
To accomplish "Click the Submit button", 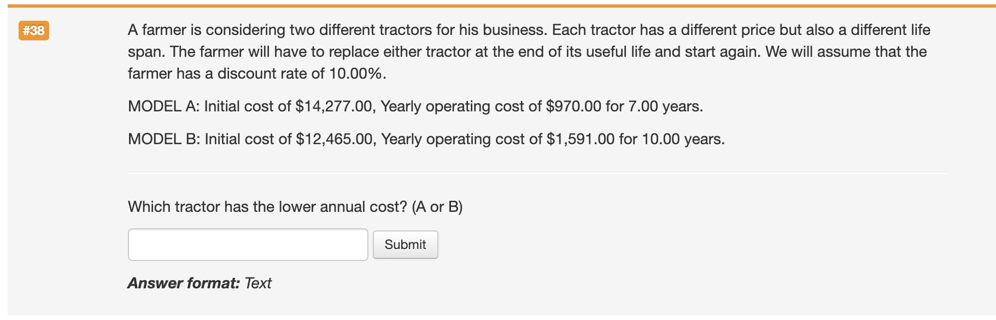I will [405, 245].
